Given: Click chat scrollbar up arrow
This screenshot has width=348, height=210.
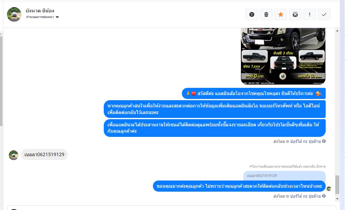Looking at the screenshot, I should pos(337,31).
